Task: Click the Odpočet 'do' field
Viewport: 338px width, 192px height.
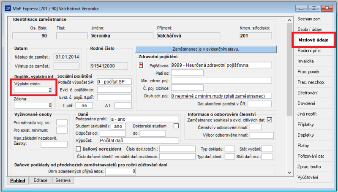Action: click(x=153, y=133)
